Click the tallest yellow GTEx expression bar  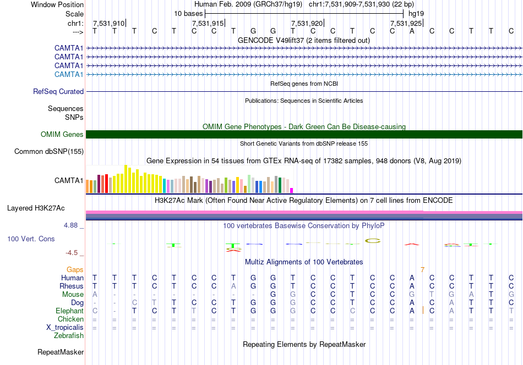coord(126,179)
